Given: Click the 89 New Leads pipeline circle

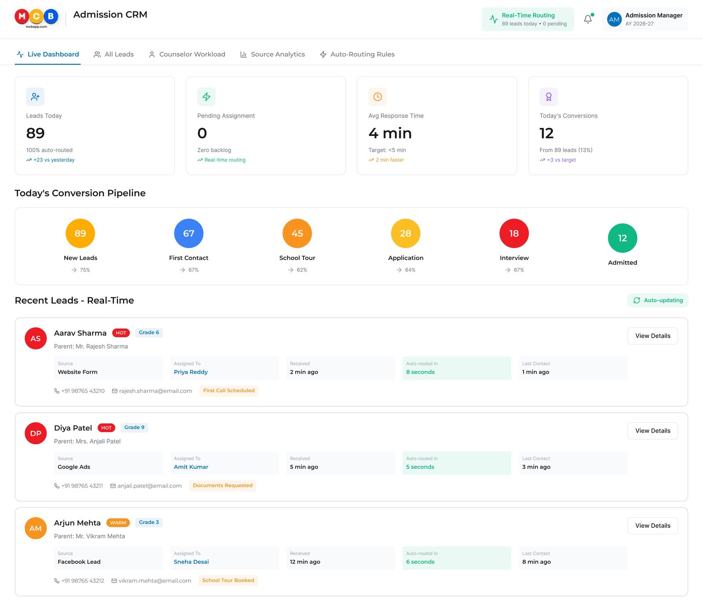Looking at the screenshot, I should click(x=80, y=234).
